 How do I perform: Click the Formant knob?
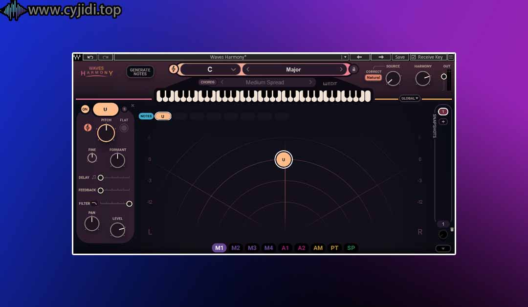tap(117, 160)
